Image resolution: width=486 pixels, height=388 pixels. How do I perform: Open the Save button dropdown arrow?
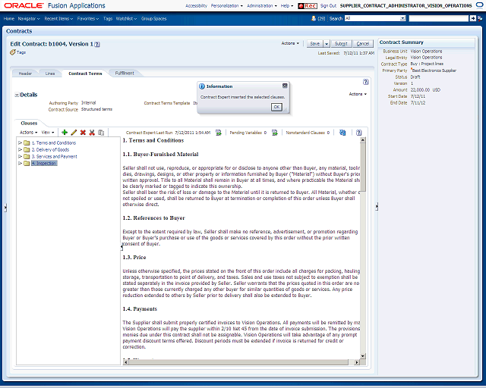[327, 44]
